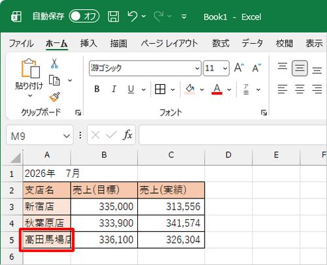Switch to the 数式 tab
327x265 pixels.
coord(220,43)
